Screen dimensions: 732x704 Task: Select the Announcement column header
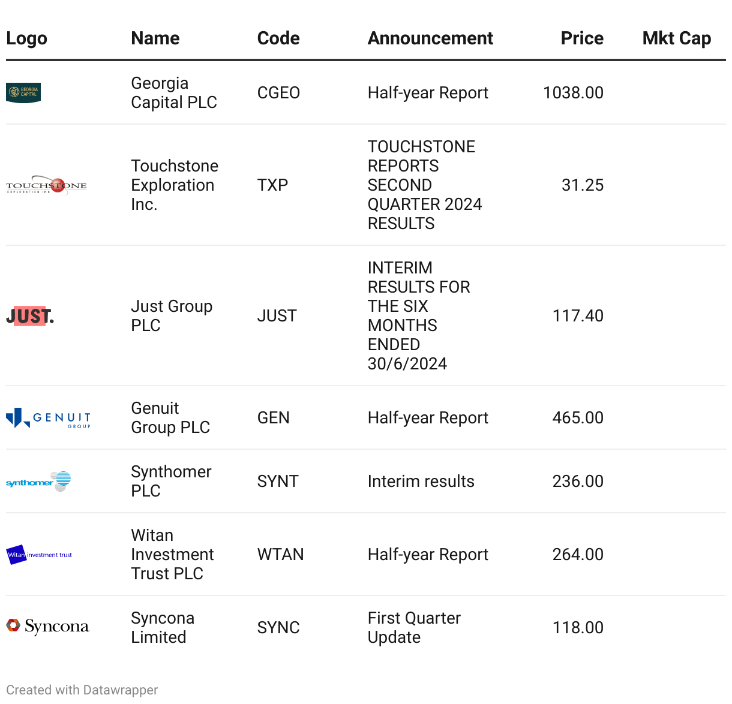430,38
